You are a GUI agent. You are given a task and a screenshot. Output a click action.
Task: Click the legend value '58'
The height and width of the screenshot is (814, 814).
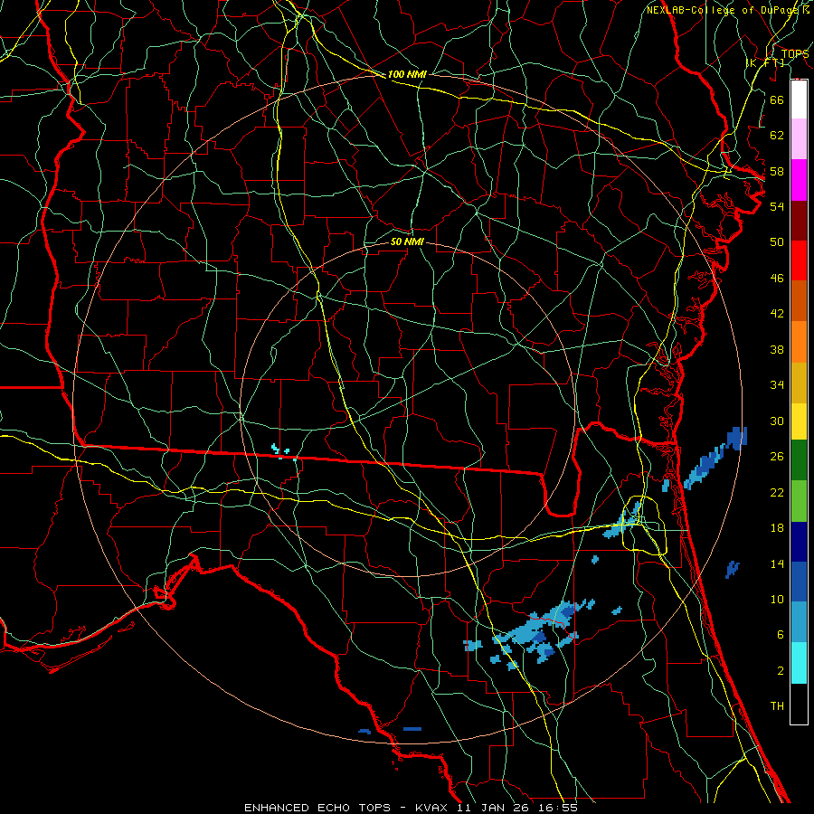tap(777, 171)
